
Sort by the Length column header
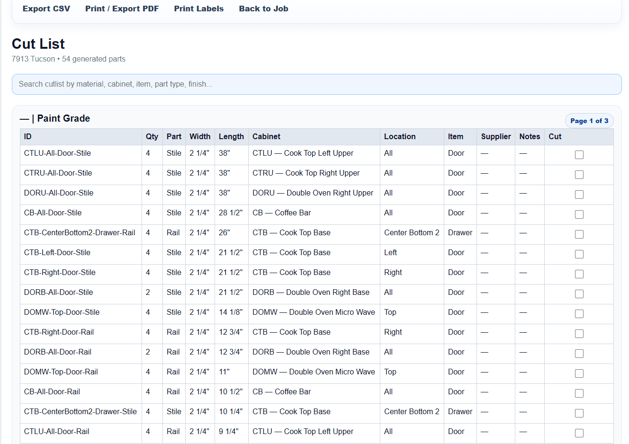click(x=231, y=136)
